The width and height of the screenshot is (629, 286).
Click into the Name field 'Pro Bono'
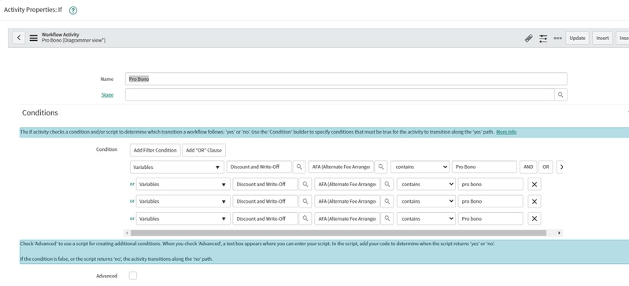346,79
